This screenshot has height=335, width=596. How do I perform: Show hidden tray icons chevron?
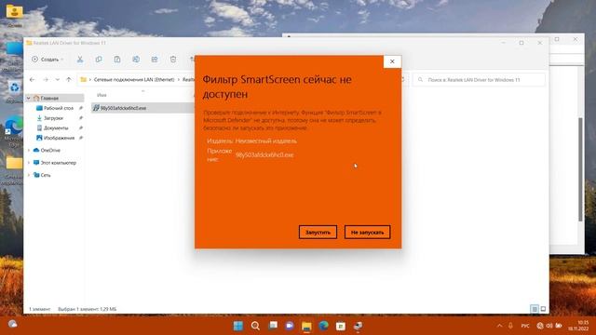(x=499, y=326)
